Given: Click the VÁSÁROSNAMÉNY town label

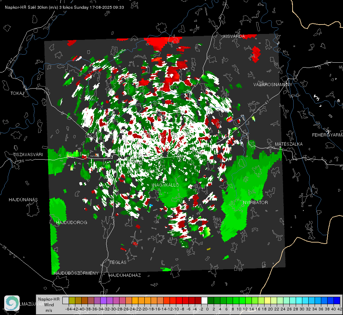Looking at the screenshot, I should (273, 85).
